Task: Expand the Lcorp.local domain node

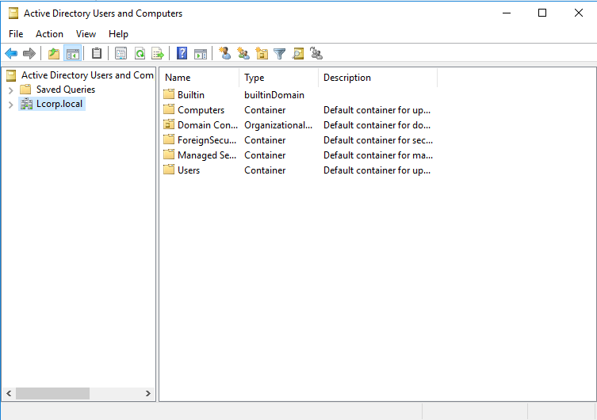Action: pyautogui.click(x=10, y=105)
